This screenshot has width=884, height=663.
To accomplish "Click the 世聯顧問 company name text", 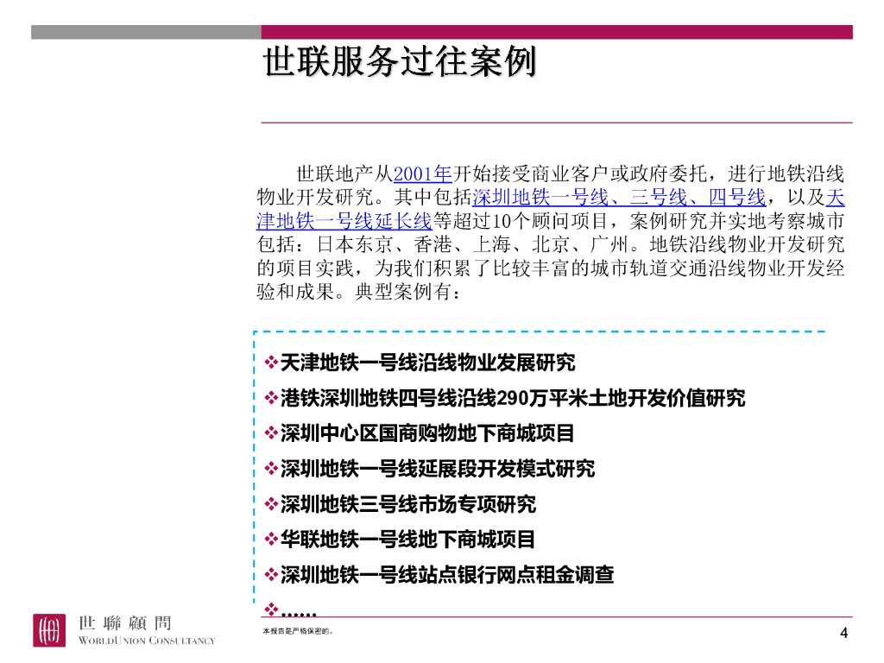I will pos(124,623).
